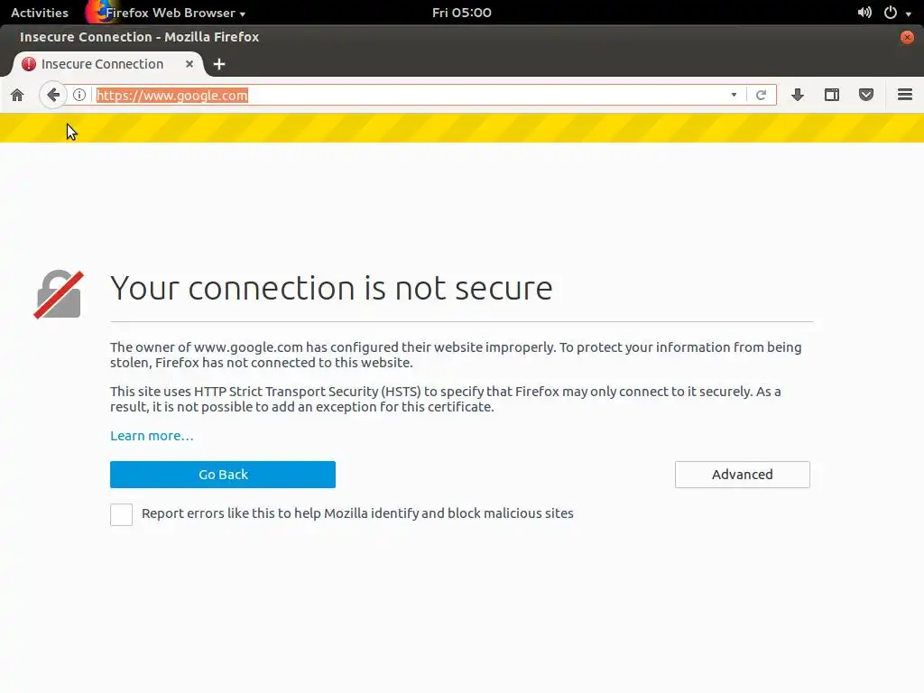Toggle the sidebar view icon

831,95
